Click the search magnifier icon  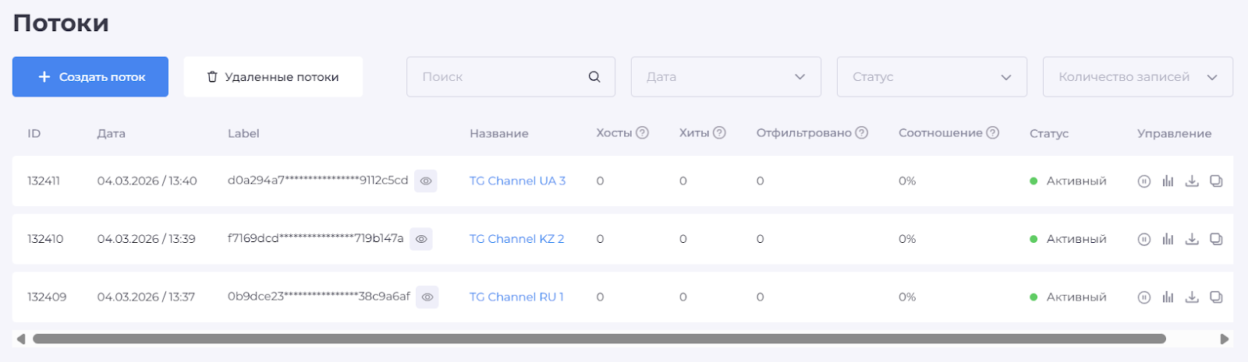tap(594, 77)
